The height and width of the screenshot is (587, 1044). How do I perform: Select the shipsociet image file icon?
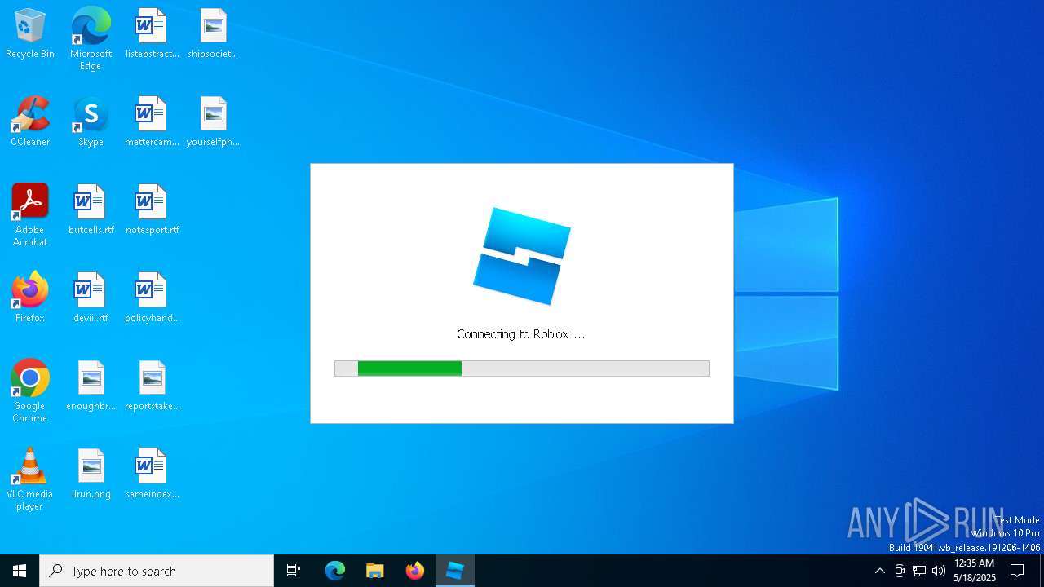click(x=213, y=34)
